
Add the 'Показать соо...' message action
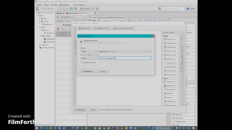pos(170,63)
